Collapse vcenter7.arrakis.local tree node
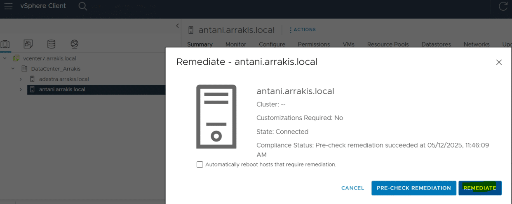Image resolution: width=512 pixels, height=204 pixels. tap(5, 58)
